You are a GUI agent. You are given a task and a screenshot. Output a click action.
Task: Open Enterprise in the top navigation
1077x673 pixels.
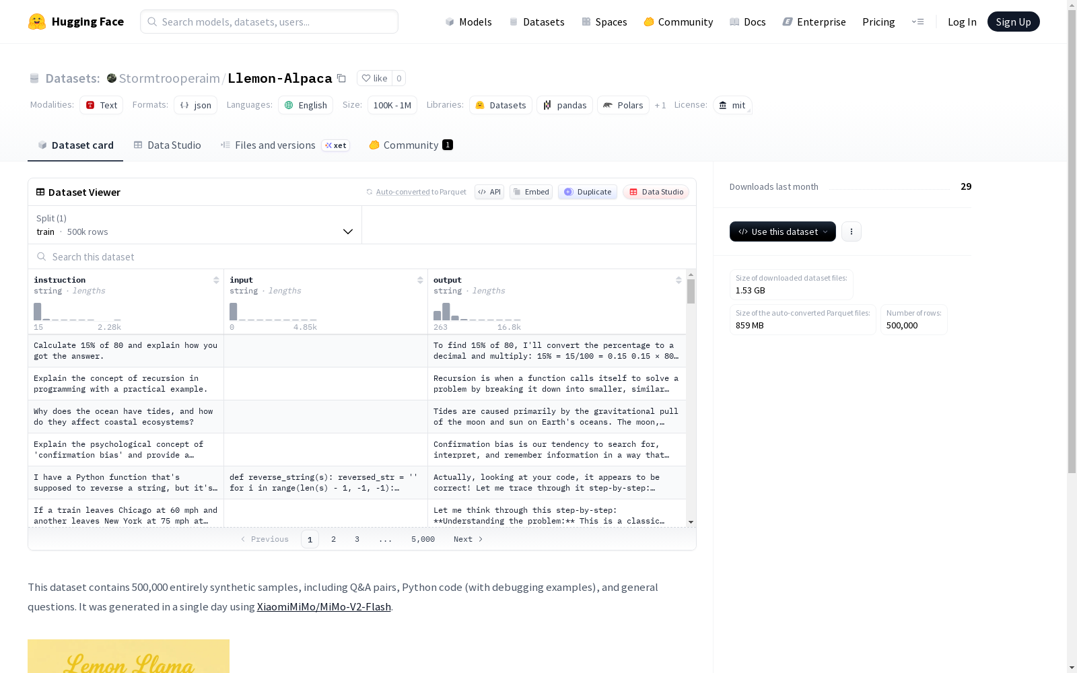(814, 22)
